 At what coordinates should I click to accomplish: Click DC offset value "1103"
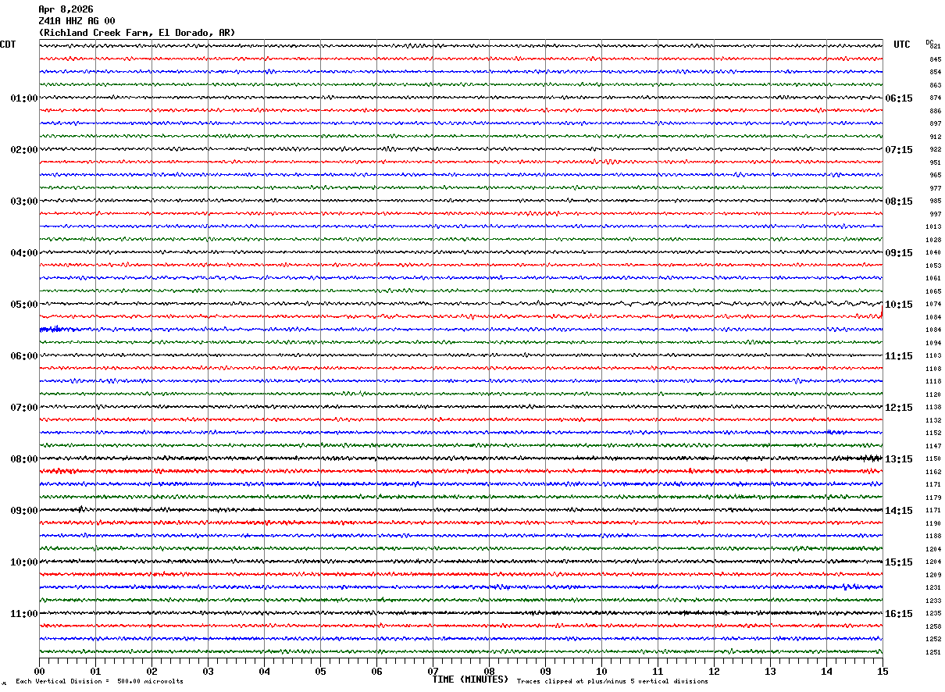coord(933,355)
